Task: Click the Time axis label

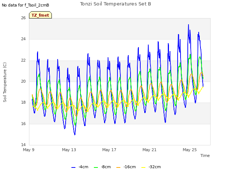Action: pyautogui.click(x=205, y=156)
